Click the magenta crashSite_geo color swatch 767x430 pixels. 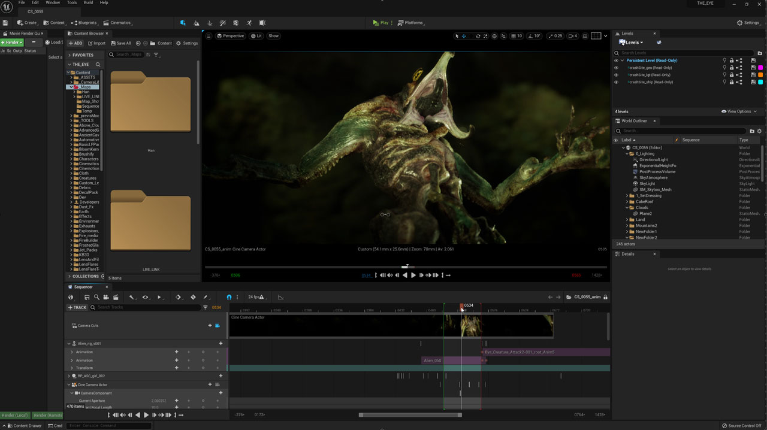tap(760, 68)
